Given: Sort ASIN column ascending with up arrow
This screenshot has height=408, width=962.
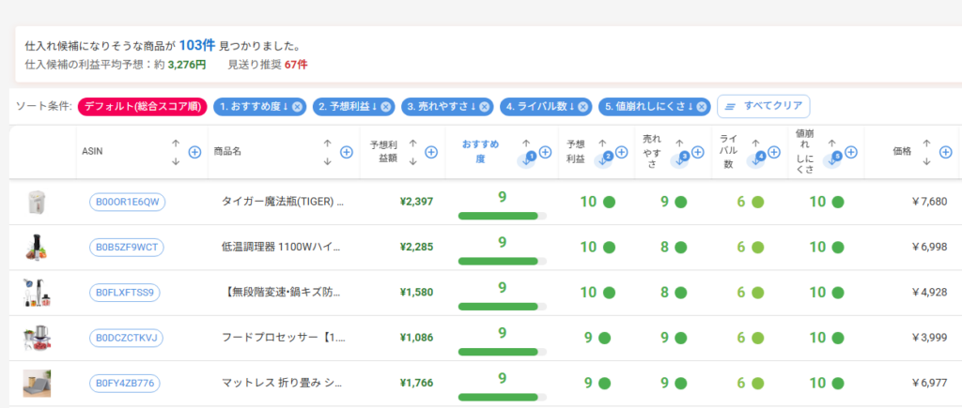Looking at the screenshot, I should 176,144.
